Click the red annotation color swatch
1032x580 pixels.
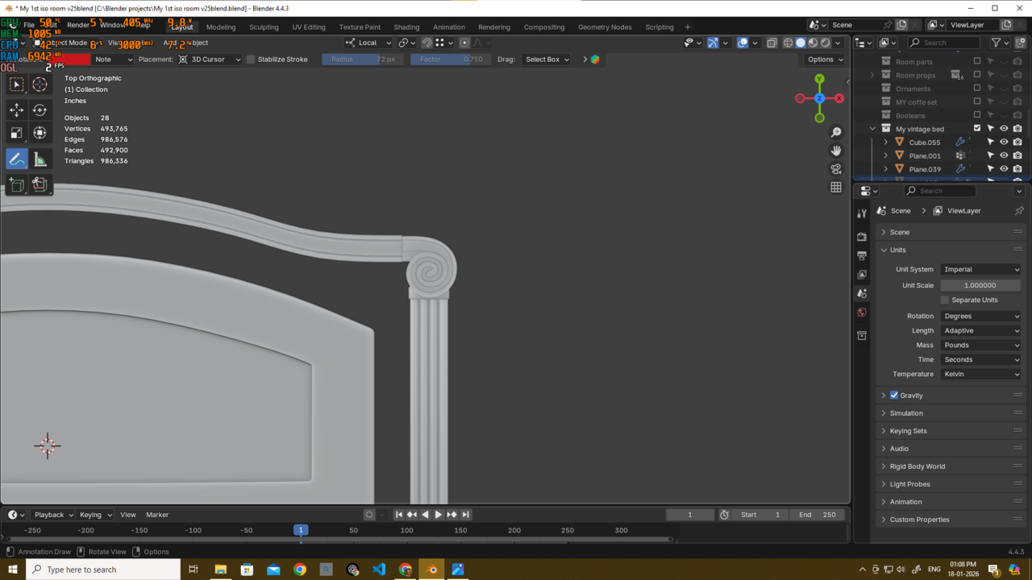[x=74, y=60]
